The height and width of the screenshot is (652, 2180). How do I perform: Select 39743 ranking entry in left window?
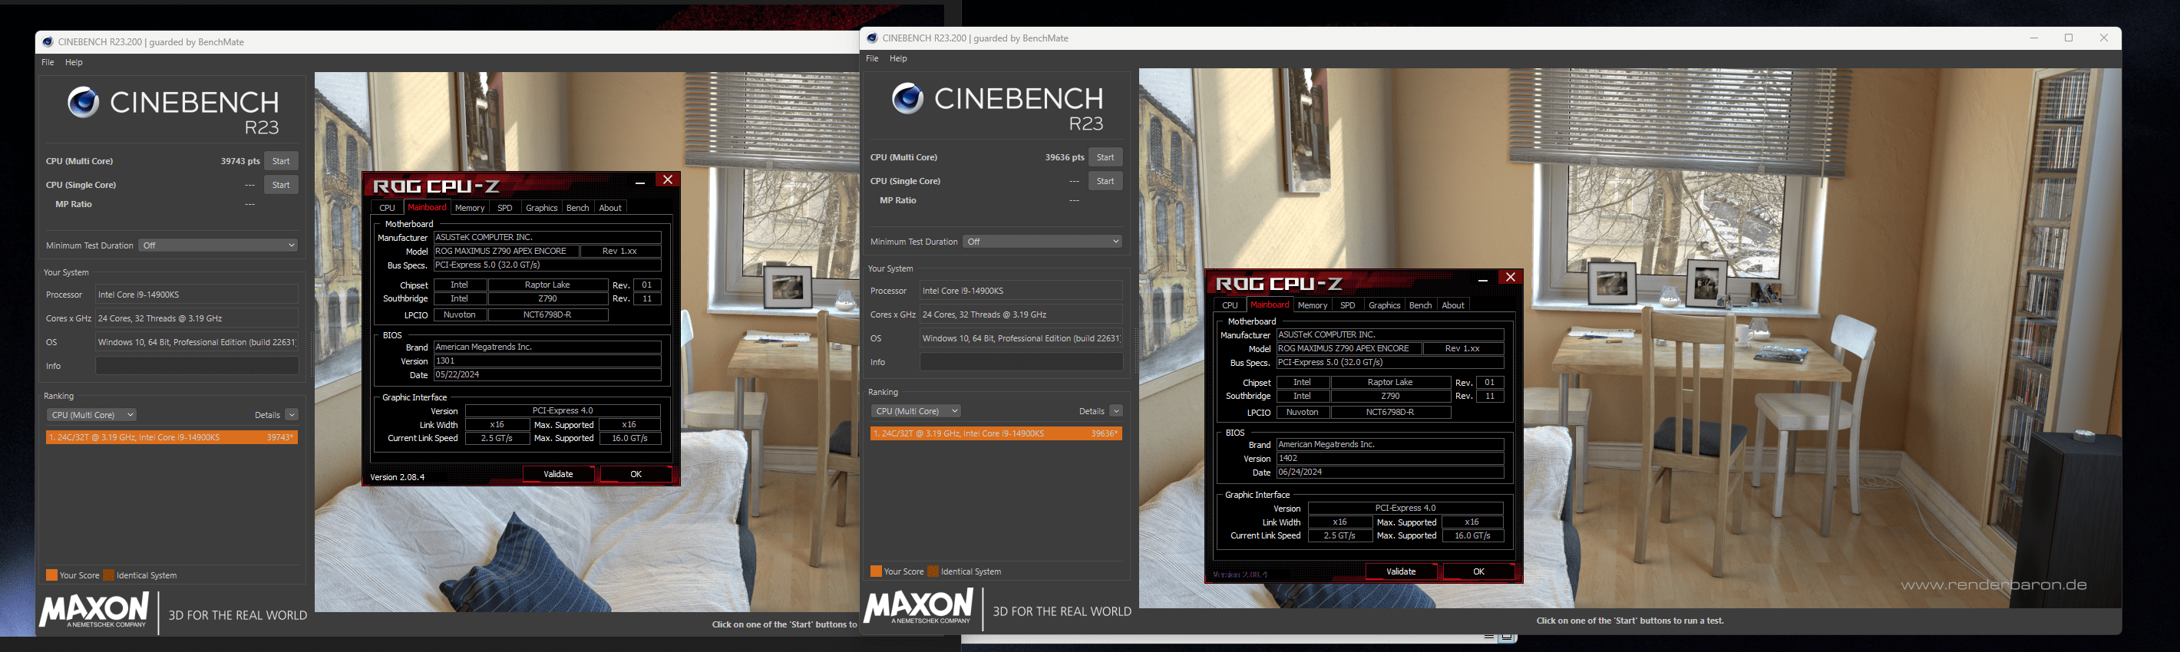click(171, 437)
